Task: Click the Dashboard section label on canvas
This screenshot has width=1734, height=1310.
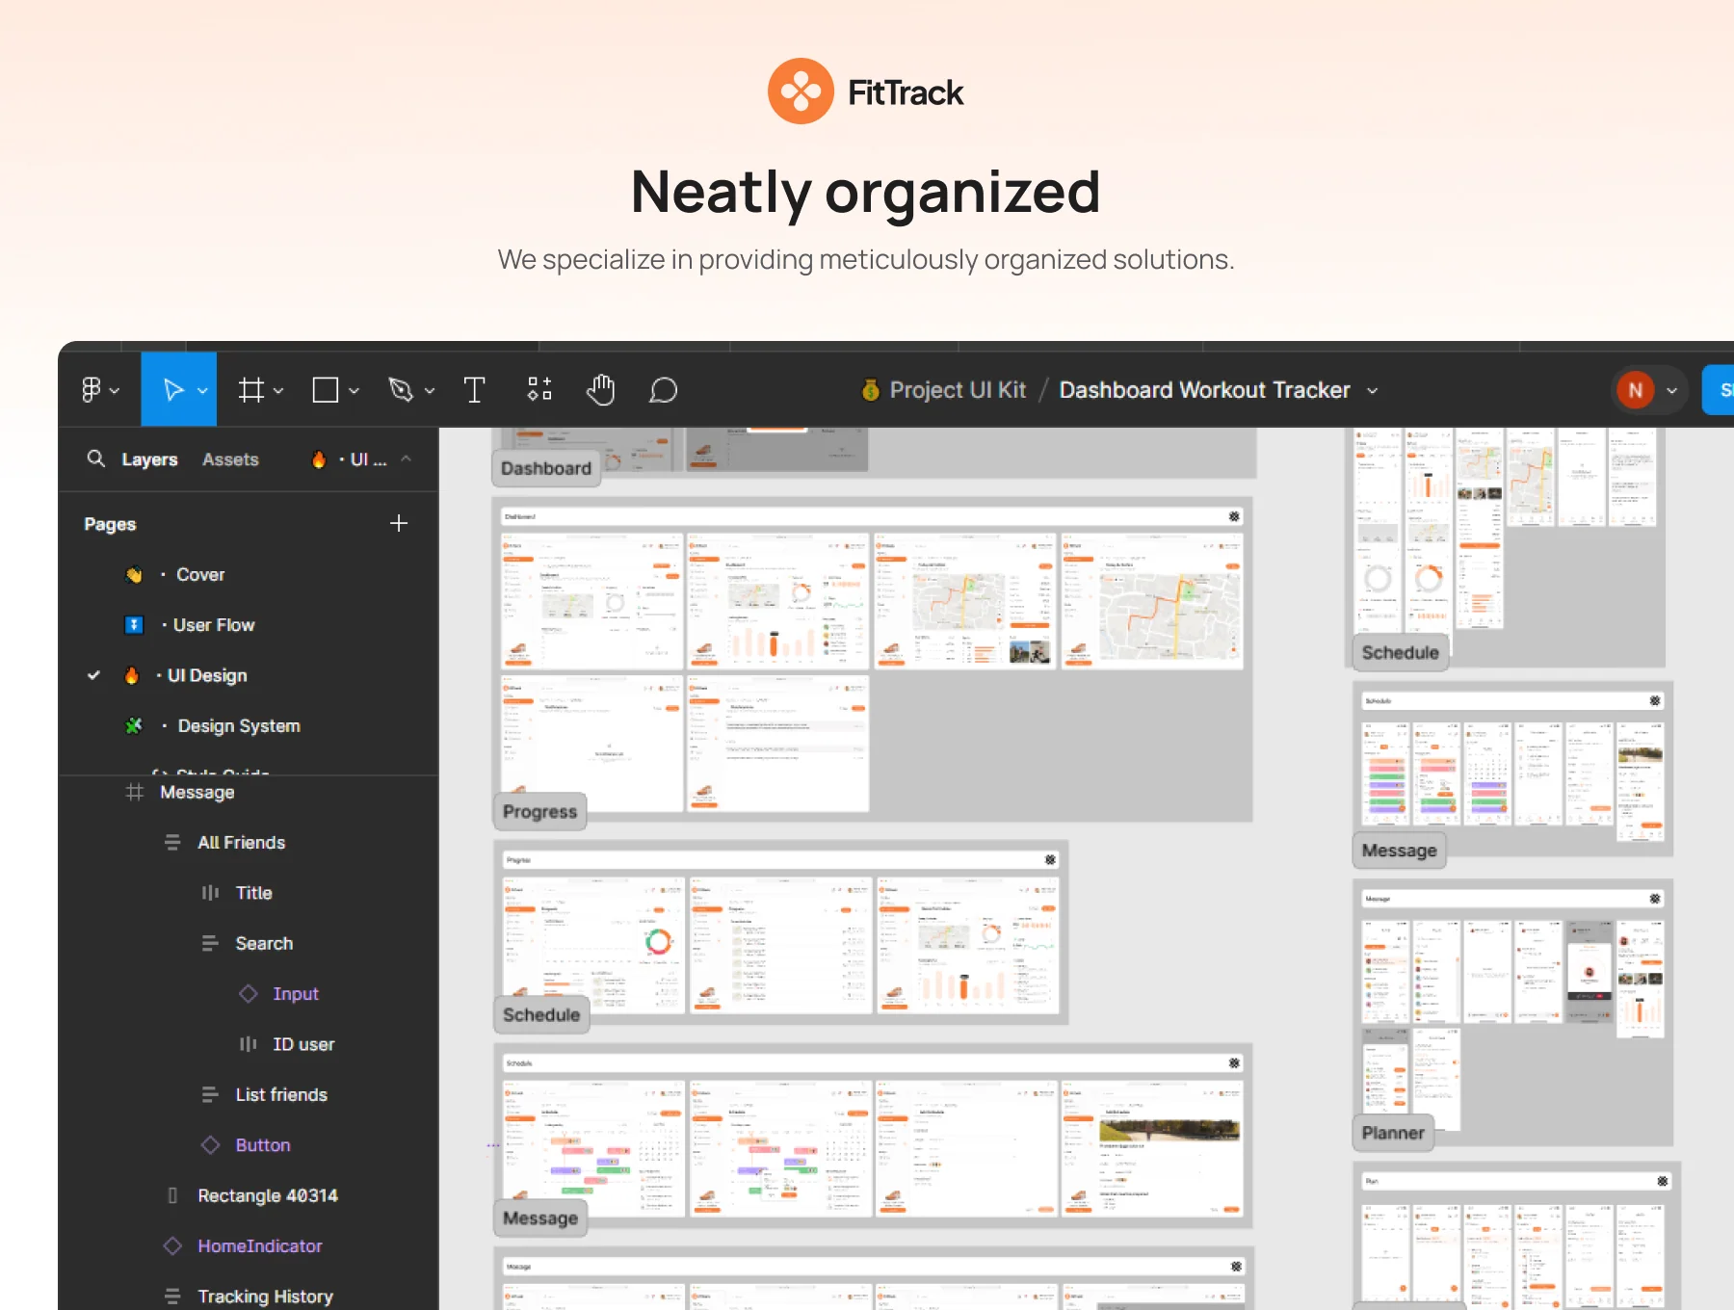Action: [x=546, y=468]
